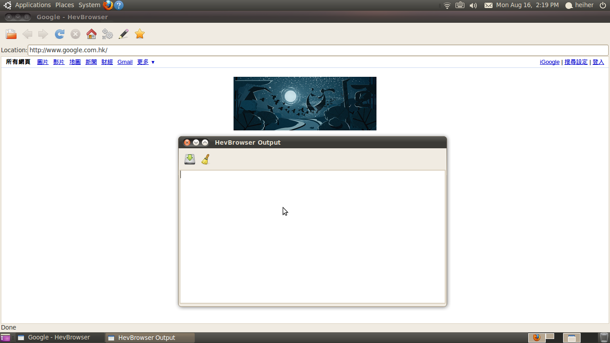Maximize the HevBrowser Output window

pyautogui.click(x=205, y=142)
